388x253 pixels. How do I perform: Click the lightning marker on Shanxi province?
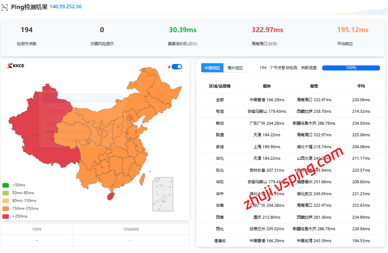(x=118, y=127)
